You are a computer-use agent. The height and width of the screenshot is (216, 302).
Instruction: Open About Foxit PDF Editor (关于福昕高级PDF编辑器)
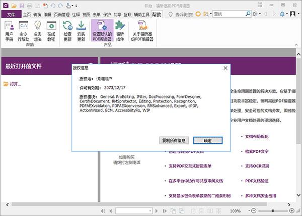point(142,31)
